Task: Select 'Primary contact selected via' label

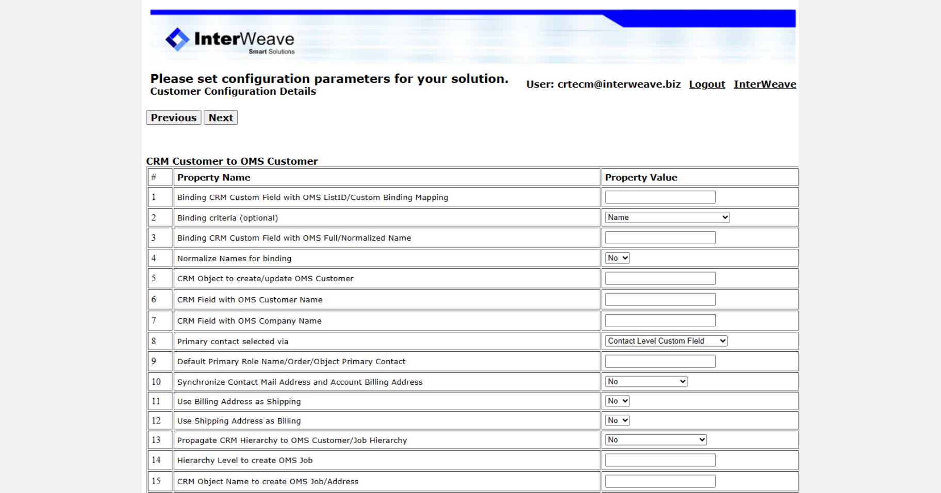Action: [233, 342]
